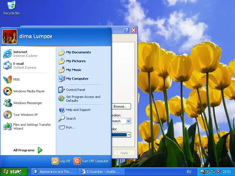Click the dima Lumpov user name

click(36, 36)
